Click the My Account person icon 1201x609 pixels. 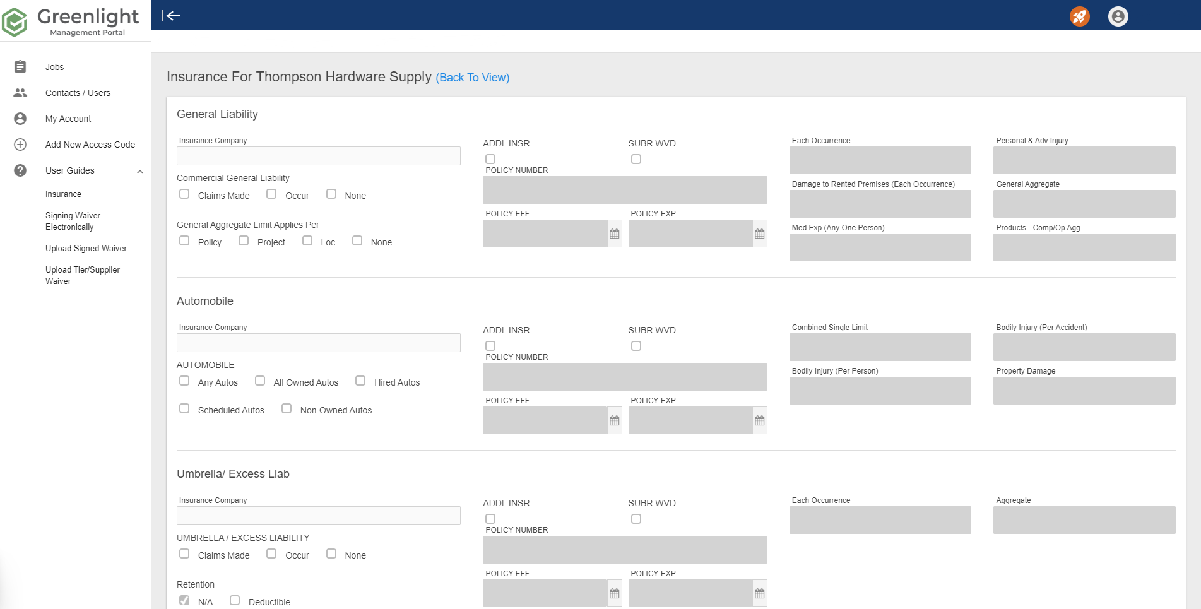point(20,119)
